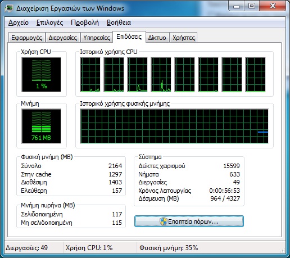This screenshot has width=290, height=258.
Task: Click the Task Manager title bar icon
Action: pos(9,8)
